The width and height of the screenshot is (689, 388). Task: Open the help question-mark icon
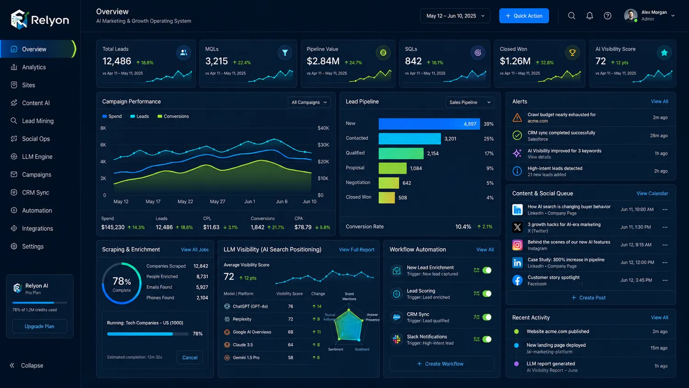(x=607, y=16)
